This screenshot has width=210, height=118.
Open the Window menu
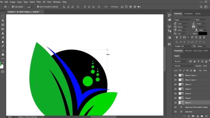[57, 2]
